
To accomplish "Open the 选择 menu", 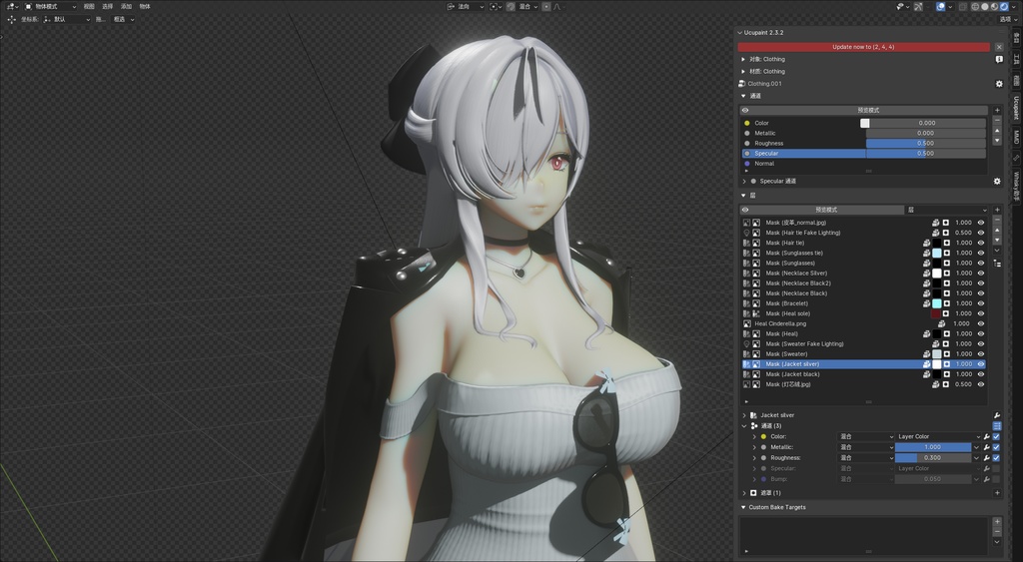I will tap(108, 7).
